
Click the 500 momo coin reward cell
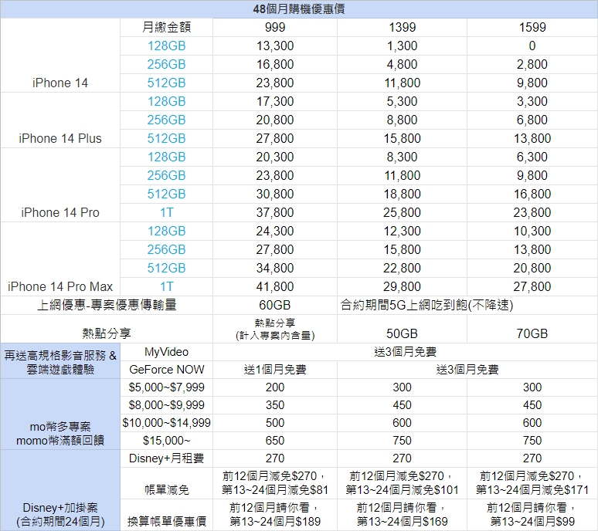point(275,423)
